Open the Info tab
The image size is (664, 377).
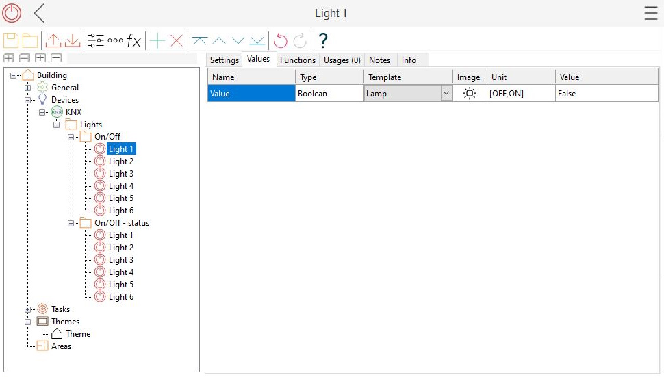click(409, 60)
